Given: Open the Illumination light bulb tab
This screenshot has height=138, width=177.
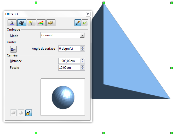Looking at the screenshot, I should coord(31,23).
